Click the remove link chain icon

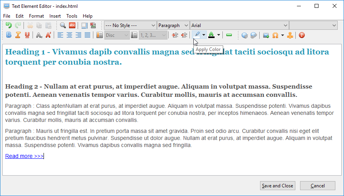click(x=254, y=35)
